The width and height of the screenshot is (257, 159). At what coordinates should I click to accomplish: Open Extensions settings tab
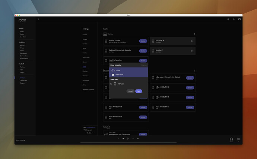point(86,80)
